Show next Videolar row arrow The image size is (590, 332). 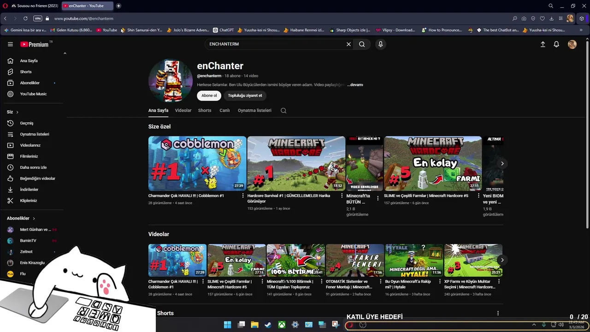(x=502, y=260)
